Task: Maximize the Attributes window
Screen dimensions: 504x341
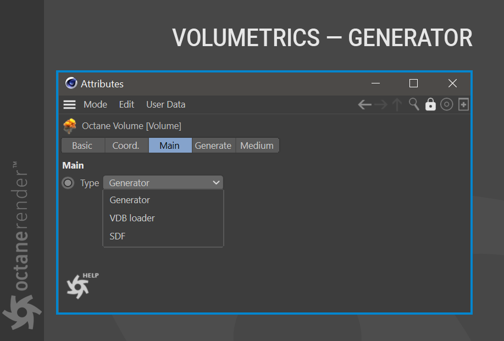Action: 414,83
